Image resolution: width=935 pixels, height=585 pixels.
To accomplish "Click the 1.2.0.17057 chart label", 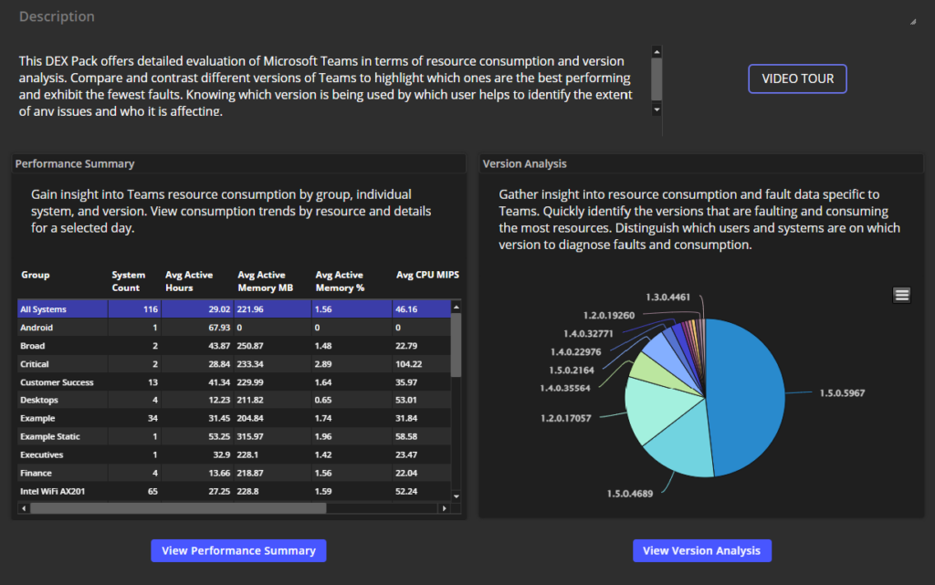I will tap(566, 418).
